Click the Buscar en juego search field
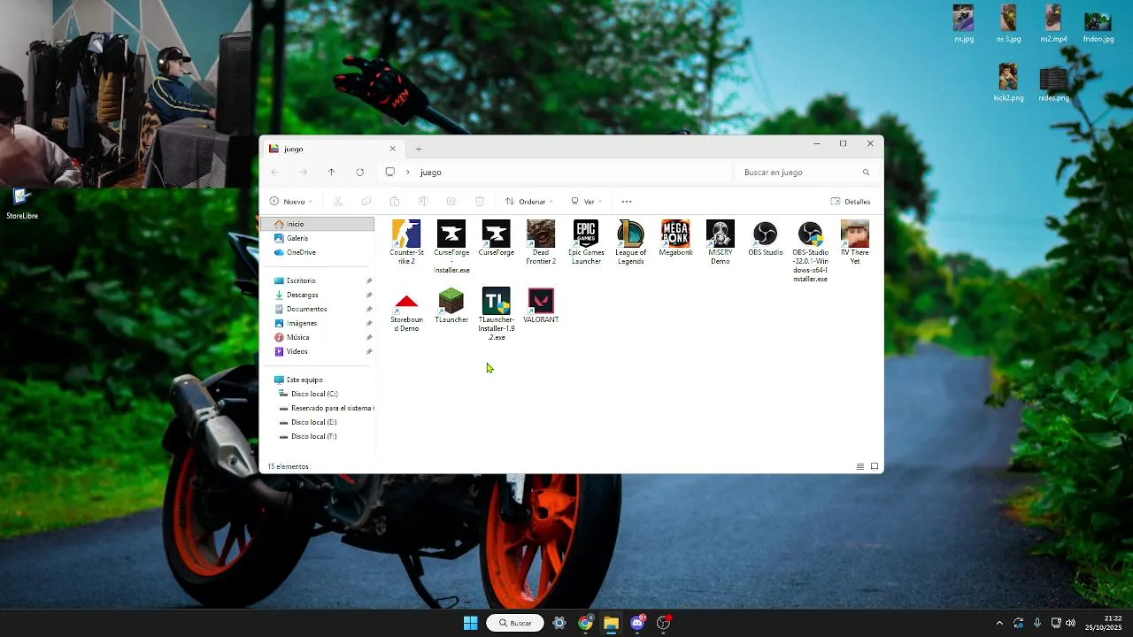Viewport: 1133px width, 637px height. coord(806,173)
